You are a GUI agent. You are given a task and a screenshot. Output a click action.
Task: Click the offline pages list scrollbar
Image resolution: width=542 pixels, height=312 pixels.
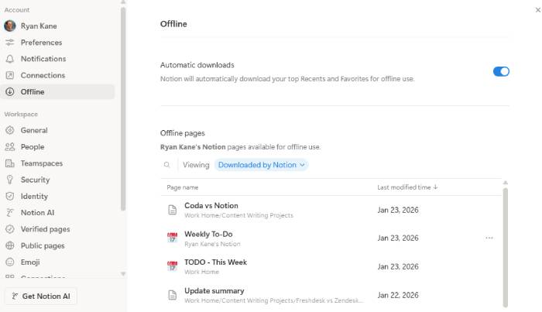pyautogui.click(x=505, y=247)
